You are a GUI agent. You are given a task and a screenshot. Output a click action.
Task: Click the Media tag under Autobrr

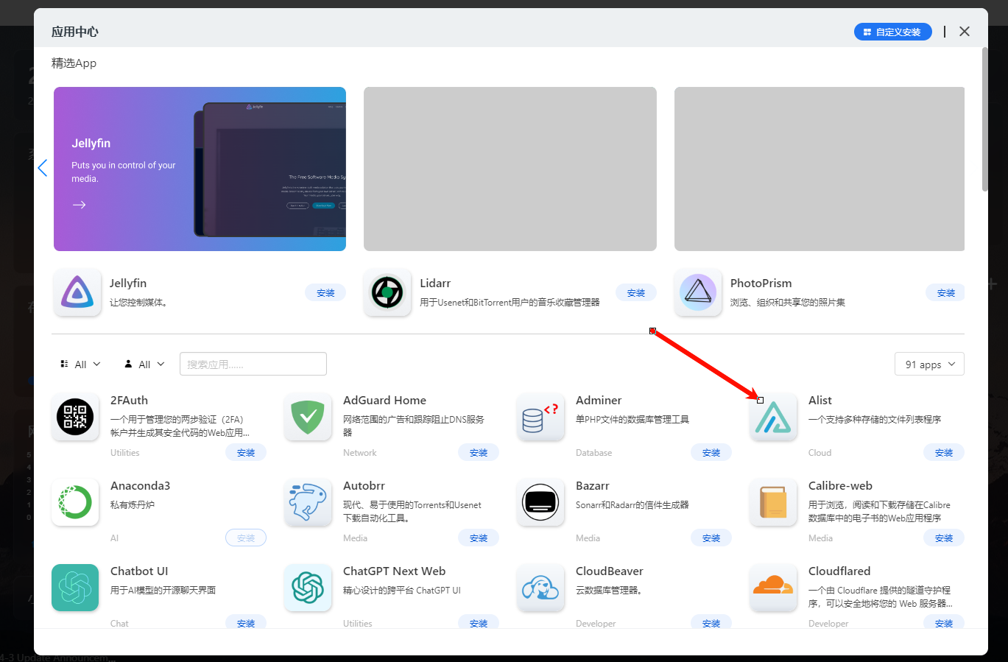[x=355, y=538]
